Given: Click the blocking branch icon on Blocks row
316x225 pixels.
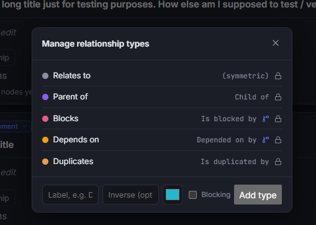Looking at the screenshot, I should 266,119.
